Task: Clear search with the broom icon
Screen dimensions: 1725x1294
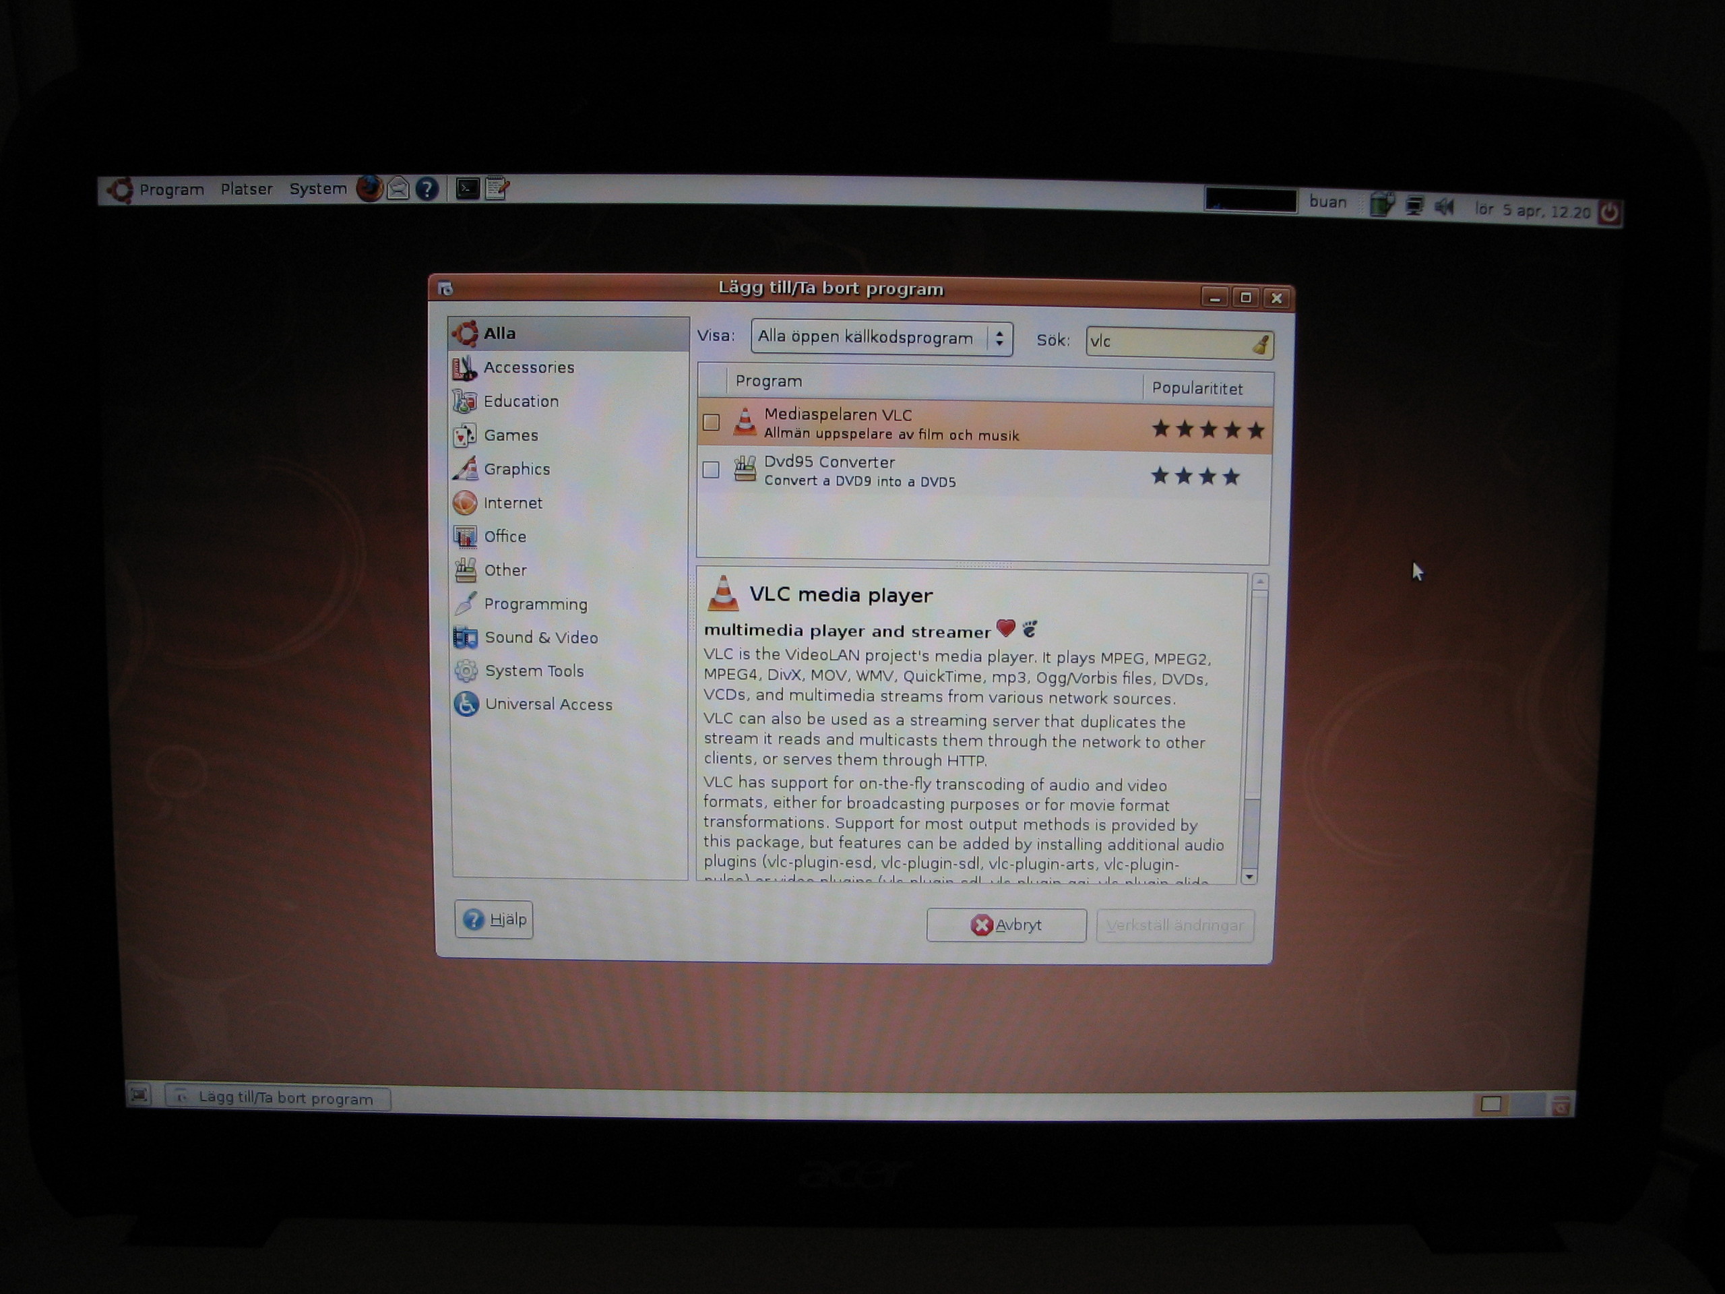Action: pos(1260,344)
